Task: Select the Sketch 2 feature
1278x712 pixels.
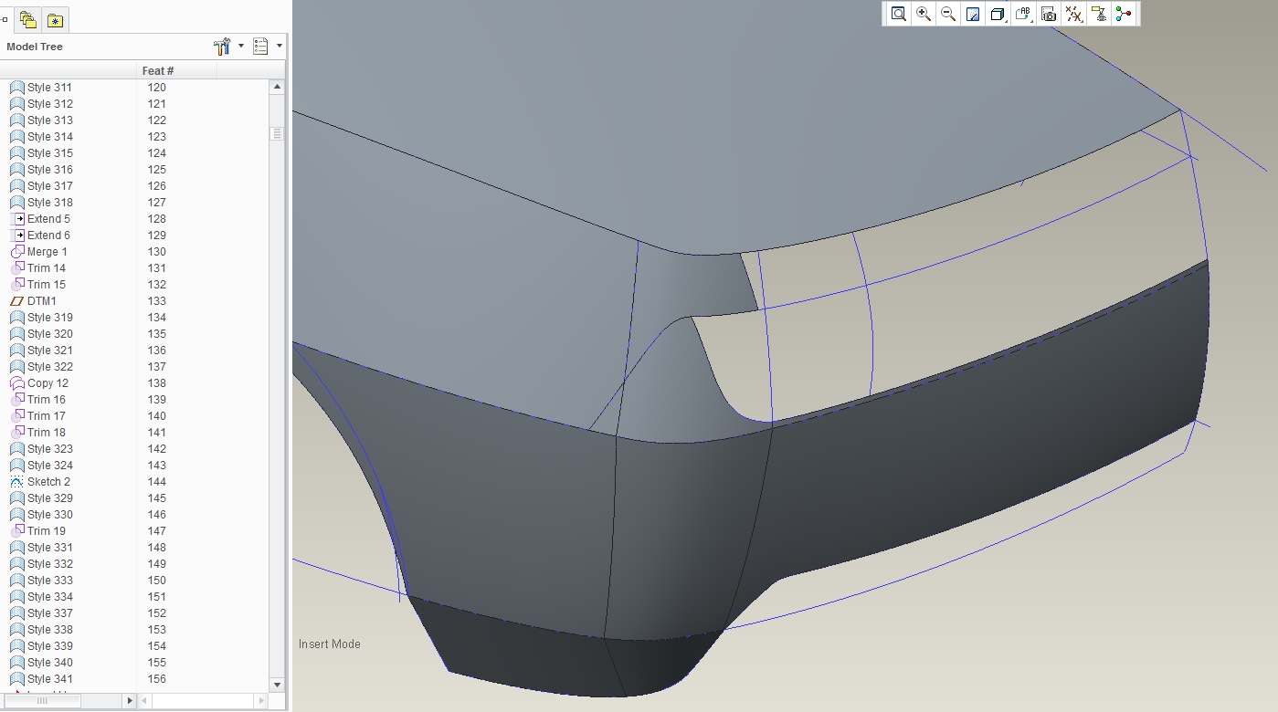Action: [x=48, y=482]
